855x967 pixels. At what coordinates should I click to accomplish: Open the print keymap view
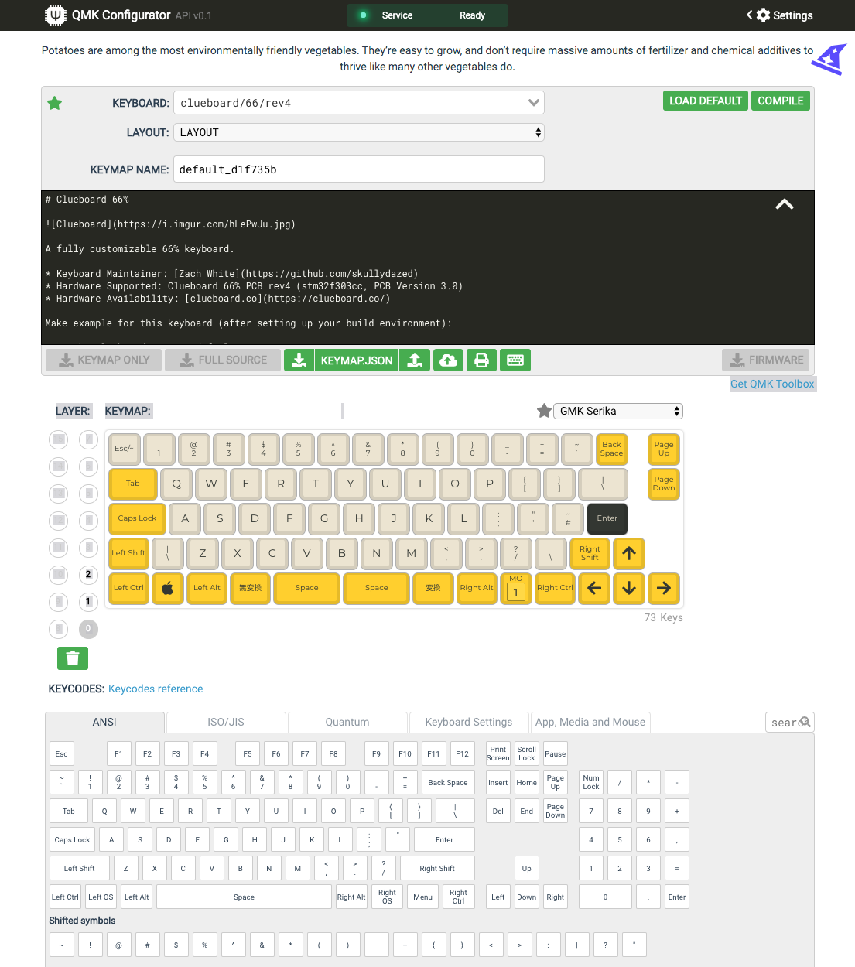[481, 360]
